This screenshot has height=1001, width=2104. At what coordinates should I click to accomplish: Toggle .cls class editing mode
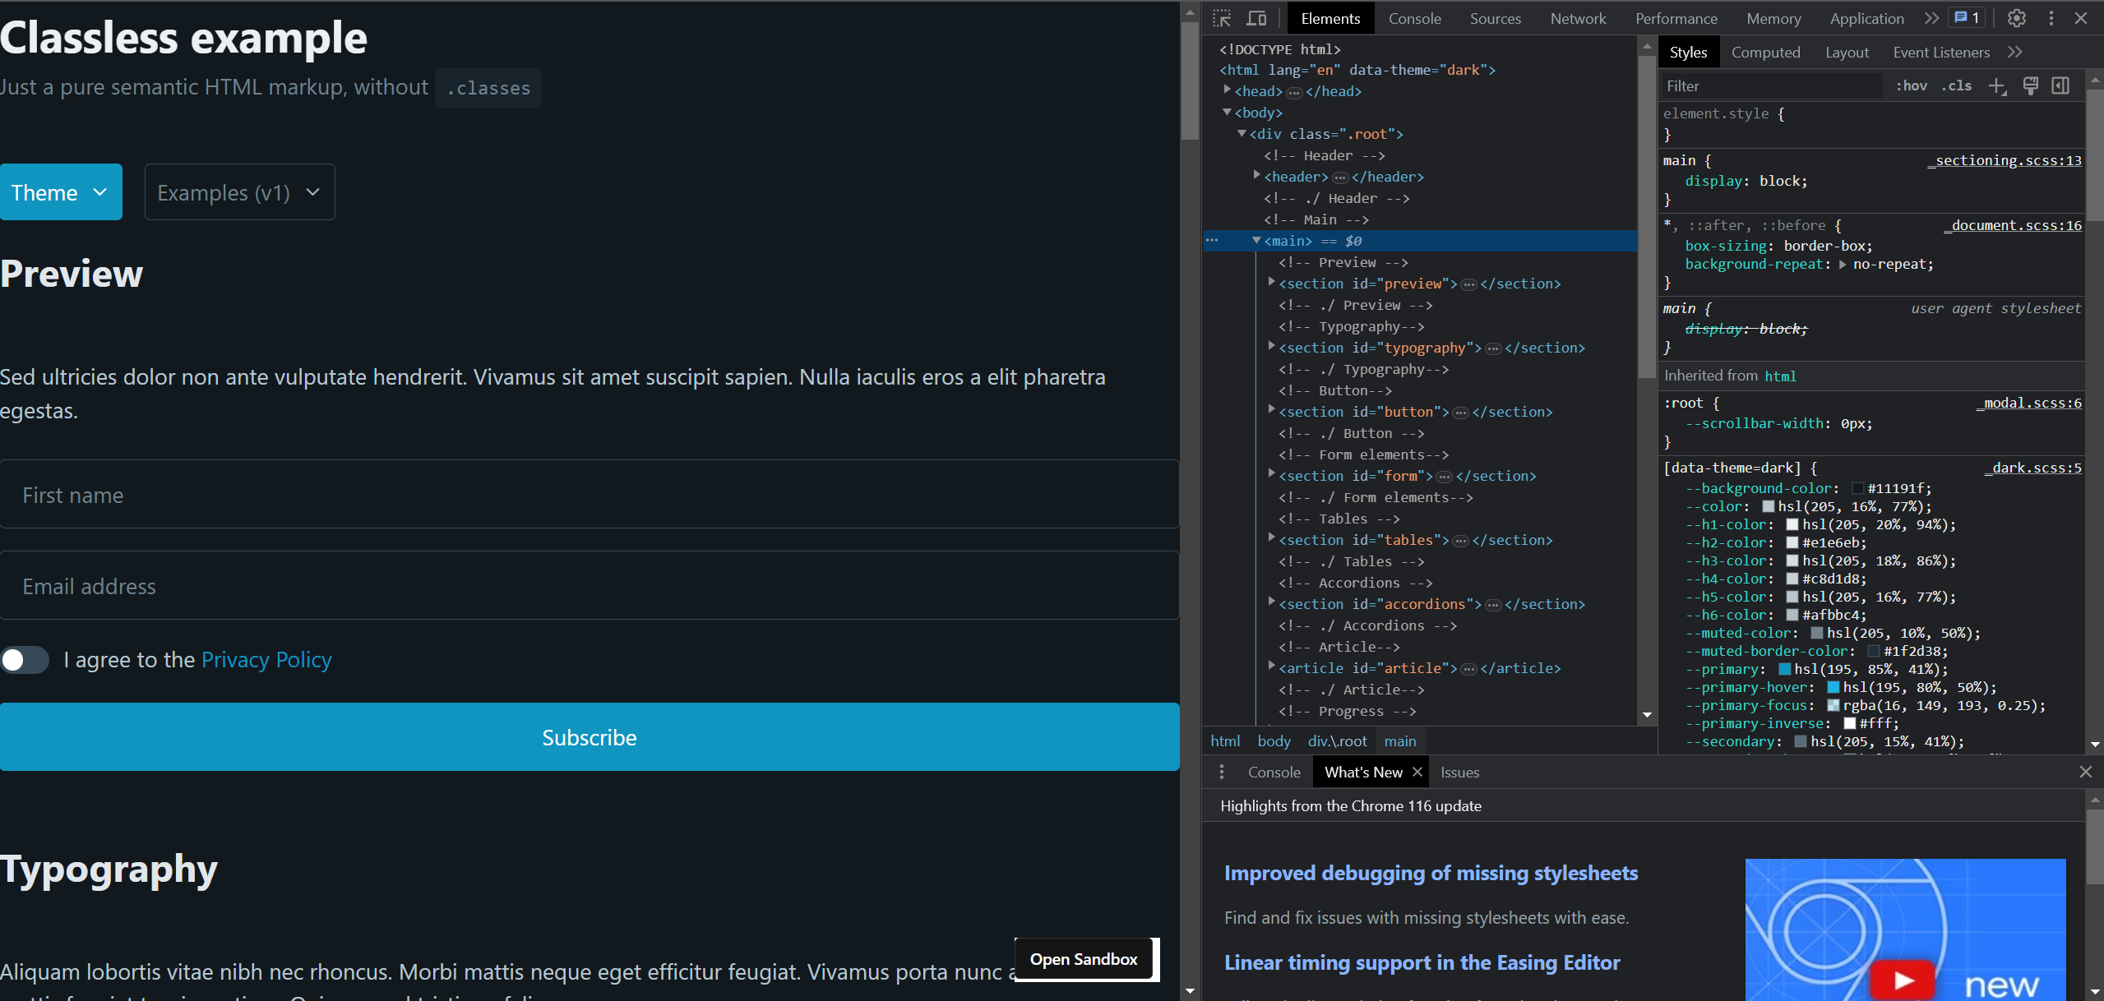1958,85
